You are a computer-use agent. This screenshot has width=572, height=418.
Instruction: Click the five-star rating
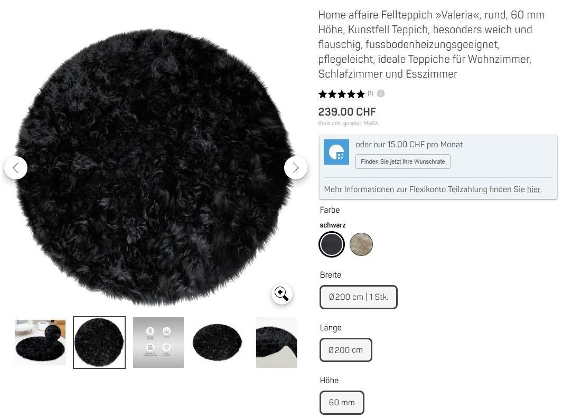tap(341, 94)
